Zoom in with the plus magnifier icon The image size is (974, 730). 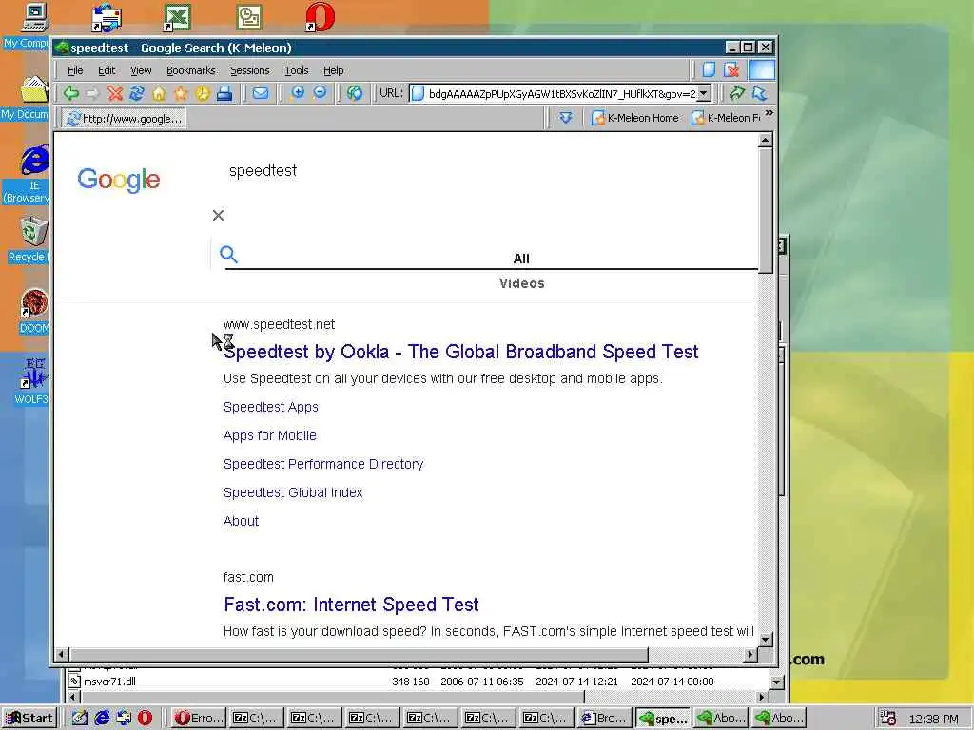click(297, 94)
